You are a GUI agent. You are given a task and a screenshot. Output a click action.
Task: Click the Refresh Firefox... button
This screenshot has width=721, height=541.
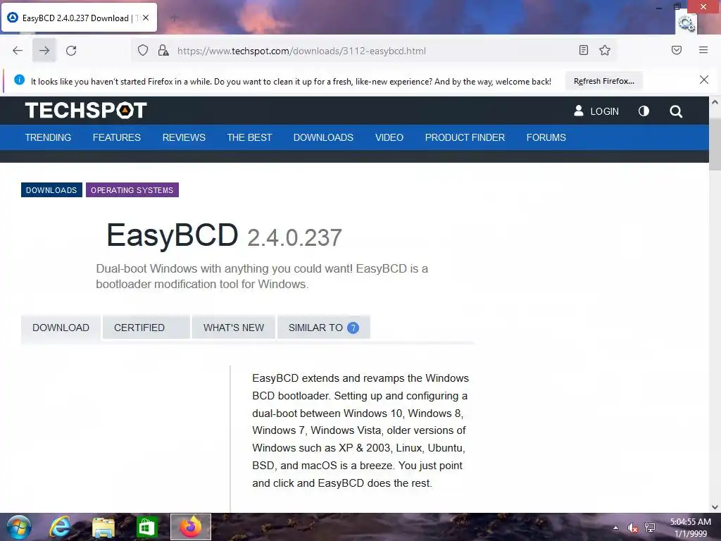pyautogui.click(x=603, y=81)
